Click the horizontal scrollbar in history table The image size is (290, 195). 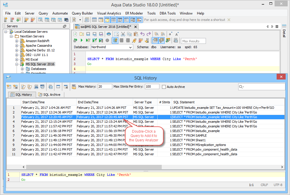[94, 167]
